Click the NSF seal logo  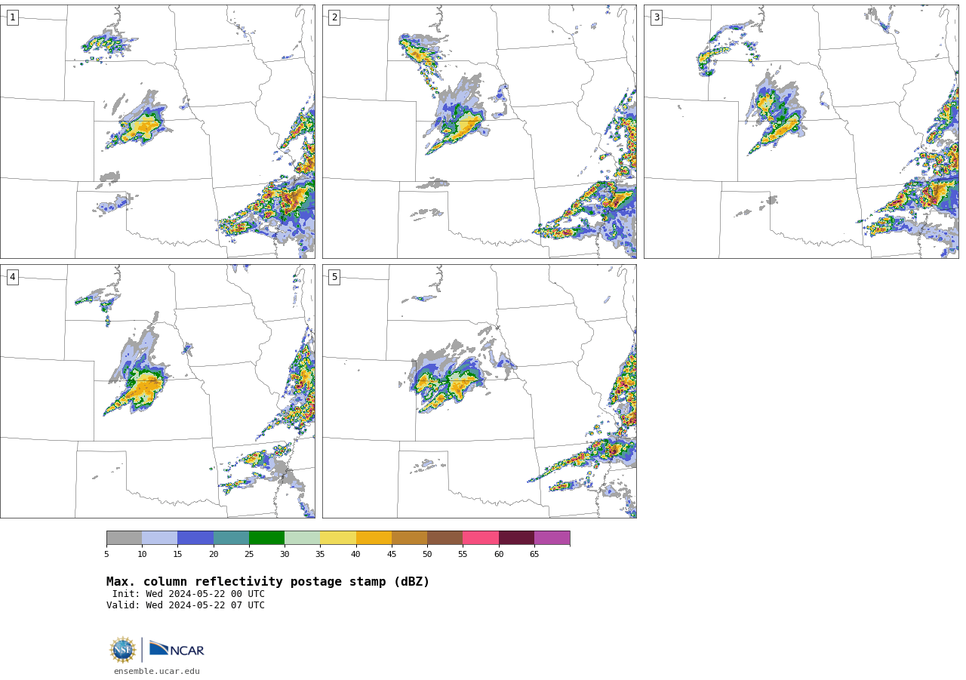(x=123, y=650)
